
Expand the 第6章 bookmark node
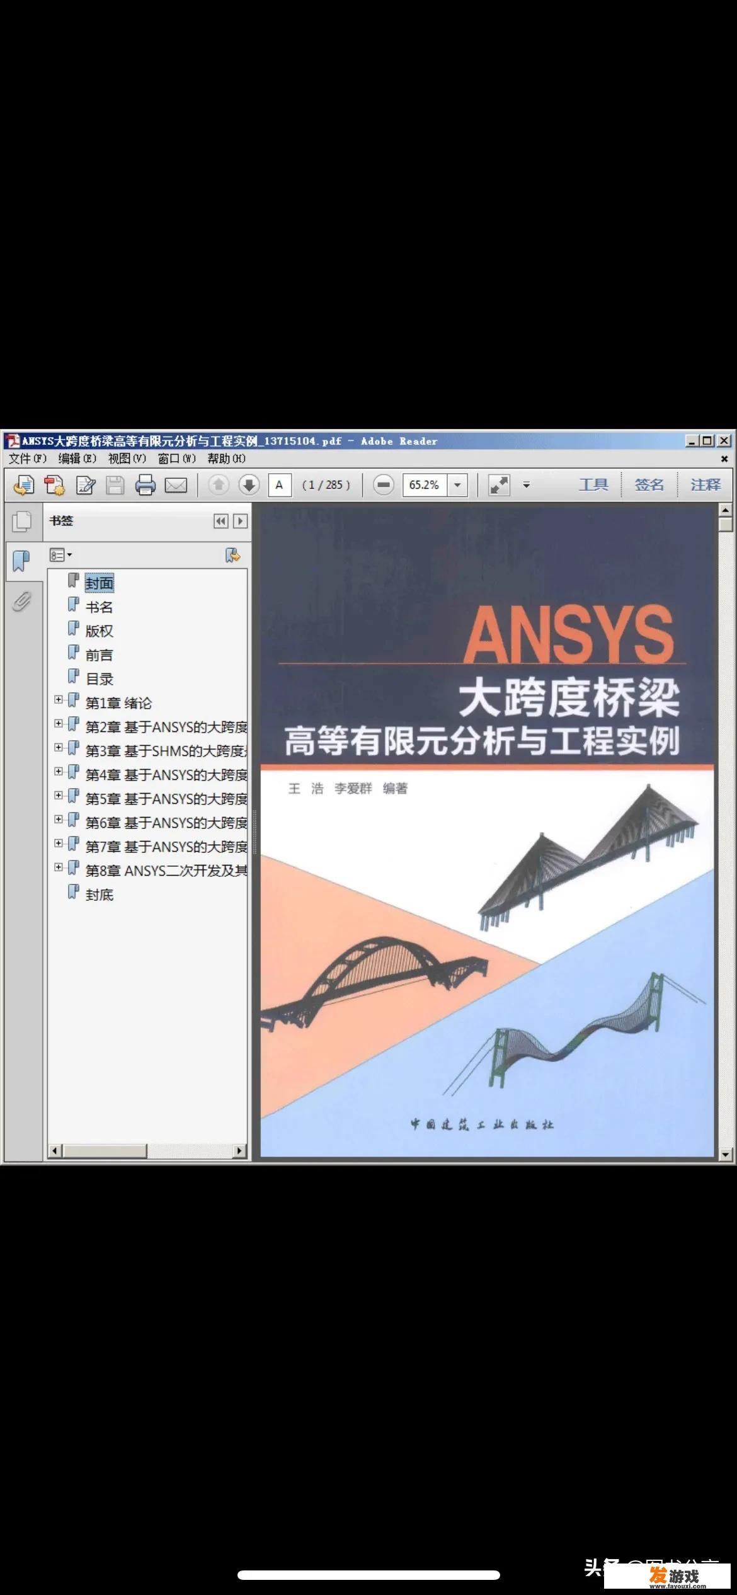58,819
